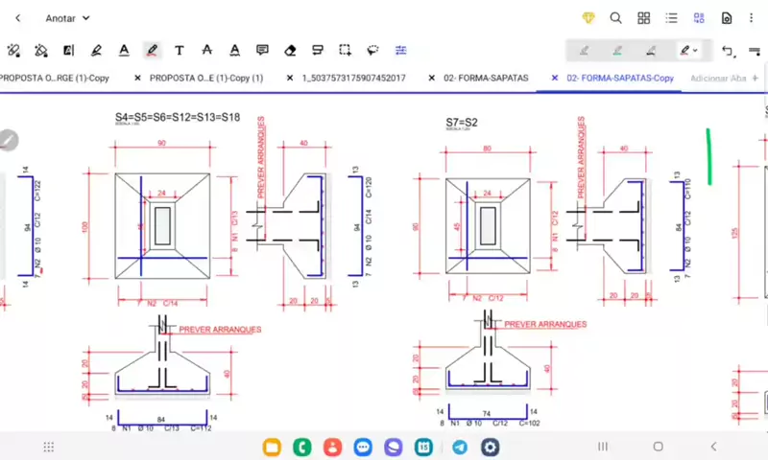
Task: Toggle the squiggly red underline pen
Action: tap(152, 50)
